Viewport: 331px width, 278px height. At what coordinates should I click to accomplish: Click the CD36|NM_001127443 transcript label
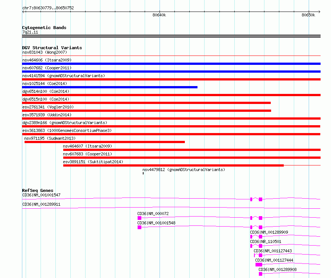click(273, 251)
